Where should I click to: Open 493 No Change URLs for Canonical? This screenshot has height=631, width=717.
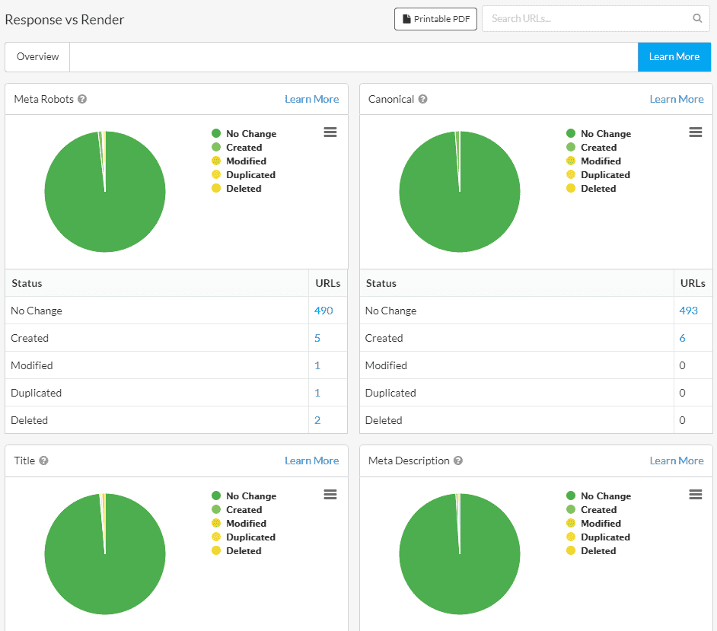pos(688,311)
